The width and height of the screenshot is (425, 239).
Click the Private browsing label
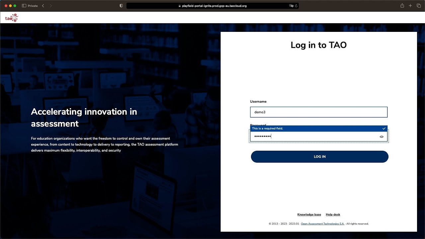click(x=33, y=6)
